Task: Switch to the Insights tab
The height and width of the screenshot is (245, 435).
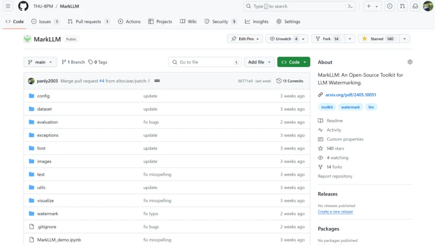Action: point(257,22)
